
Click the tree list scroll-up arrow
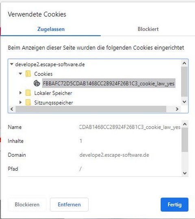(x=184, y=63)
